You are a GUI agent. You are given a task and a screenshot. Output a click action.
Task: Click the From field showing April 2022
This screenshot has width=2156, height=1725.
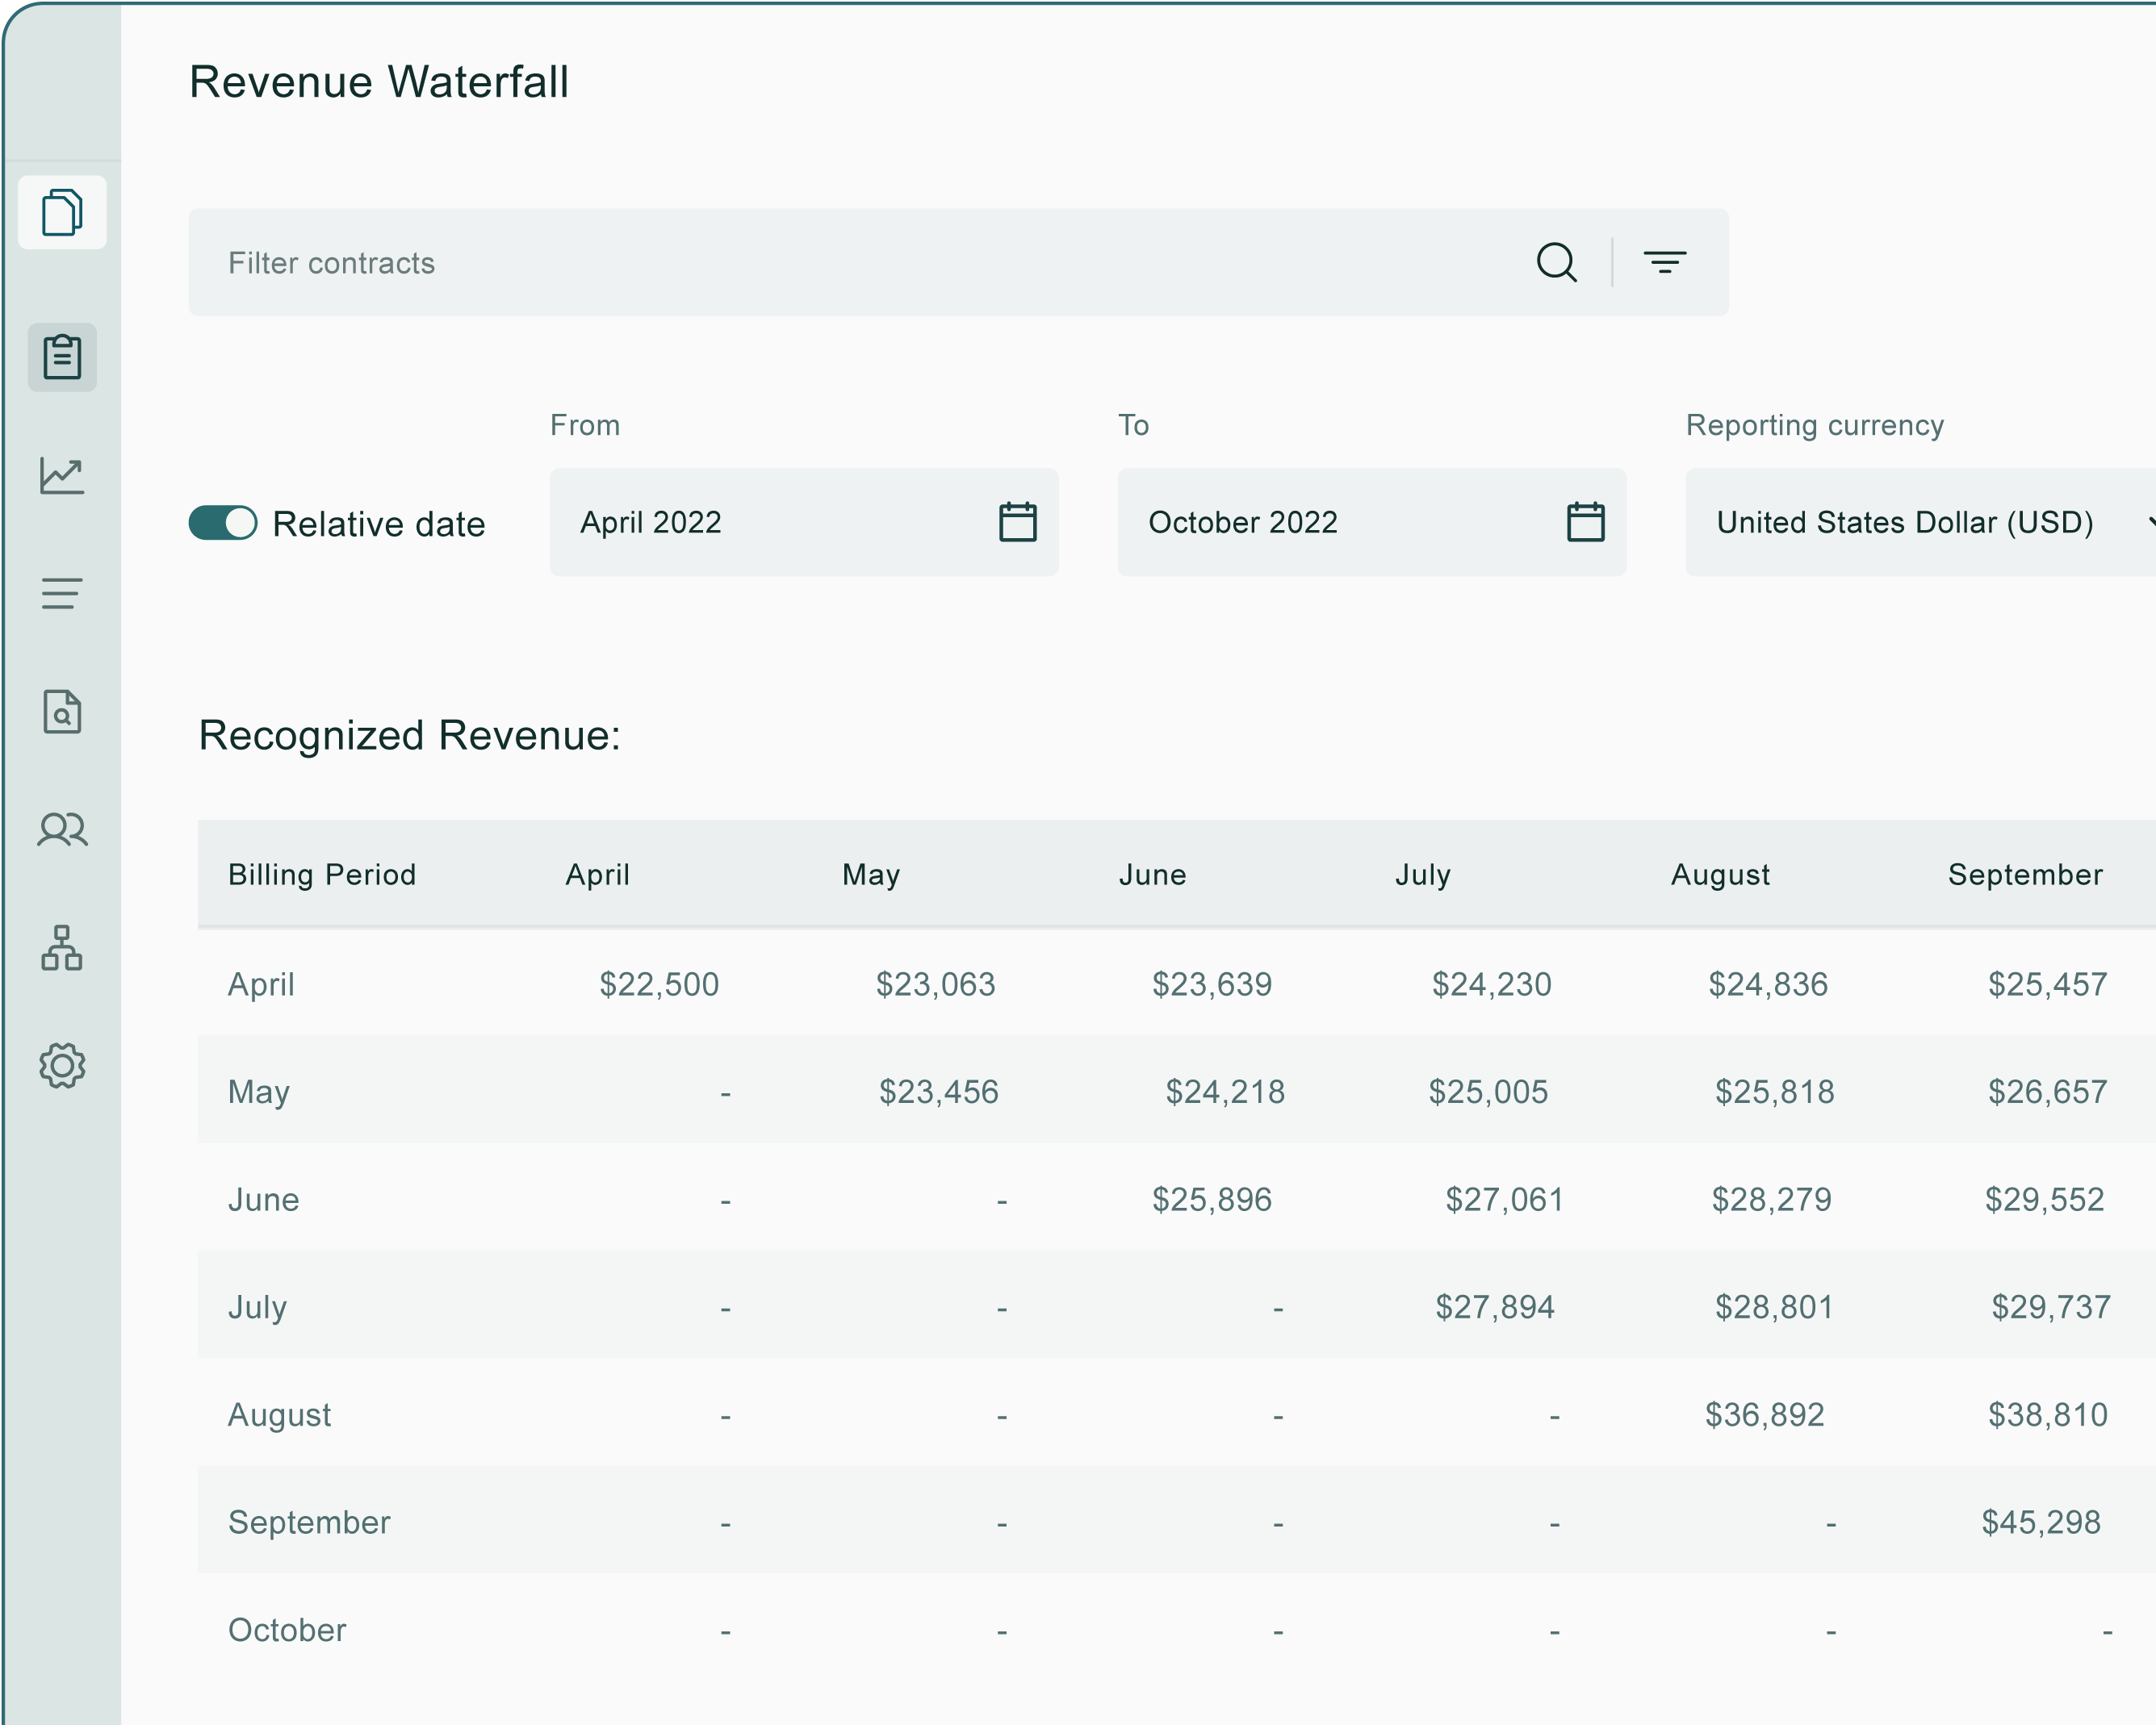click(x=804, y=523)
